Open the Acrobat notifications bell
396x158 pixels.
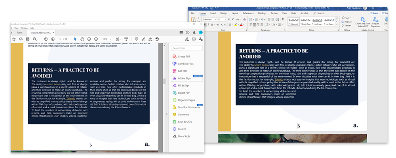[194, 32]
